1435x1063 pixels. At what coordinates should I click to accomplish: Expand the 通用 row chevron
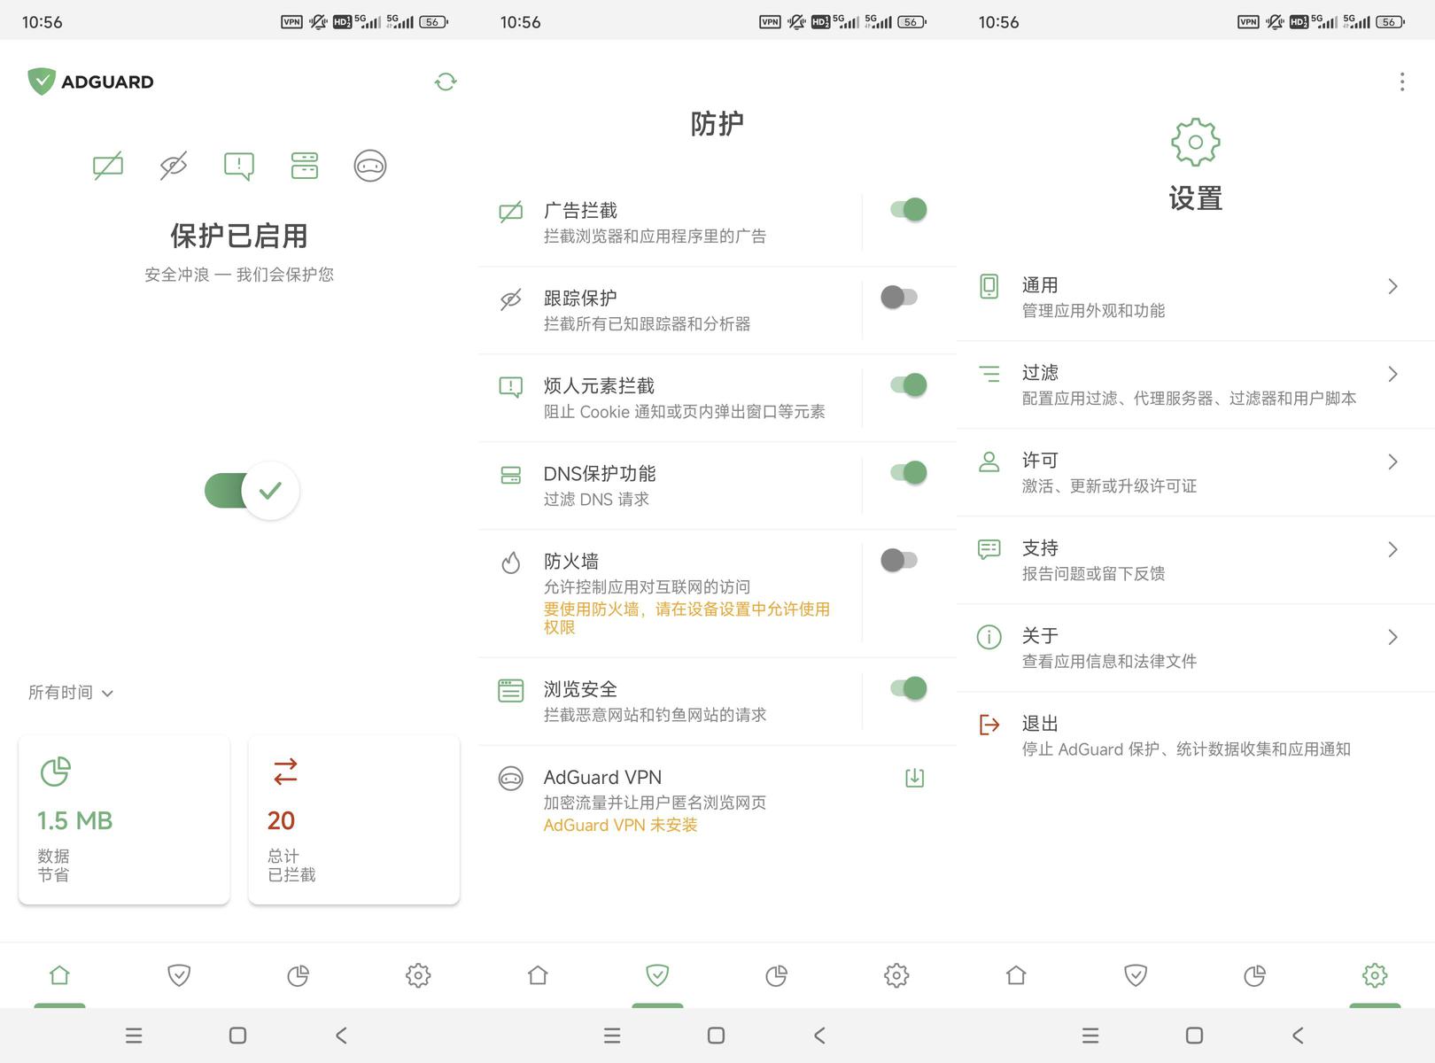[1392, 286]
